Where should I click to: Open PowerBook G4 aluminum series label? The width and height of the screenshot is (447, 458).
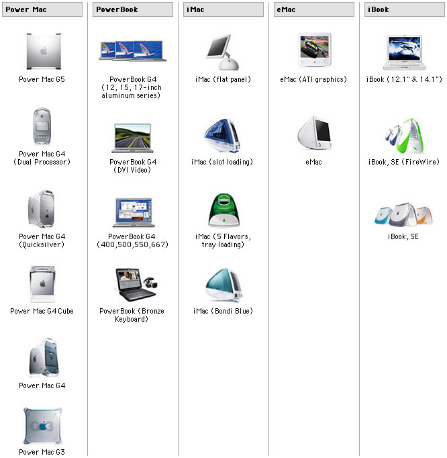(x=132, y=87)
